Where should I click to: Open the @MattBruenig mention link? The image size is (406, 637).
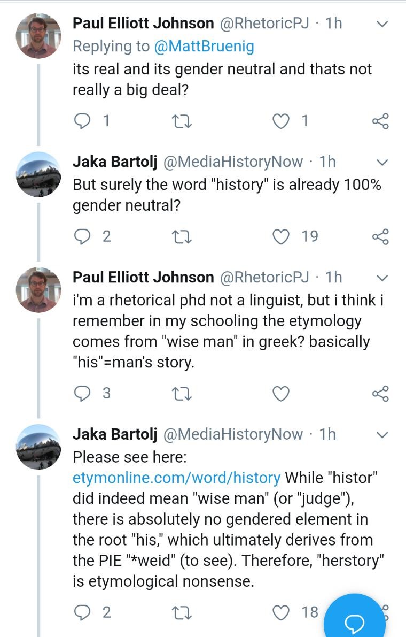pos(204,47)
